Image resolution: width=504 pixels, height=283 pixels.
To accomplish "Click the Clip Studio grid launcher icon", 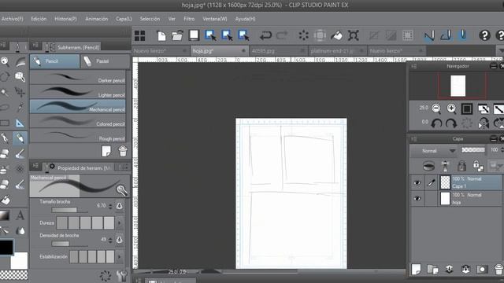I will point(140,35).
